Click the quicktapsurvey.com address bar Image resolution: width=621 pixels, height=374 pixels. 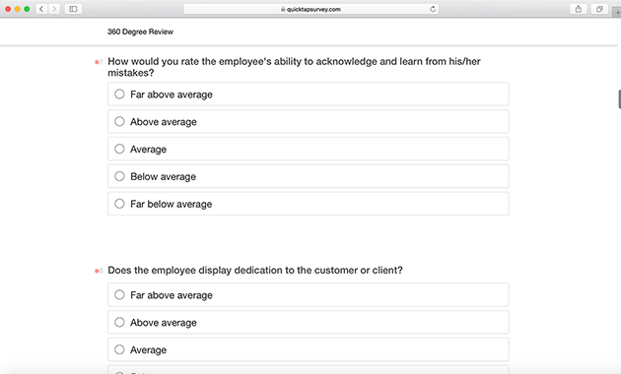[x=310, y=9]
